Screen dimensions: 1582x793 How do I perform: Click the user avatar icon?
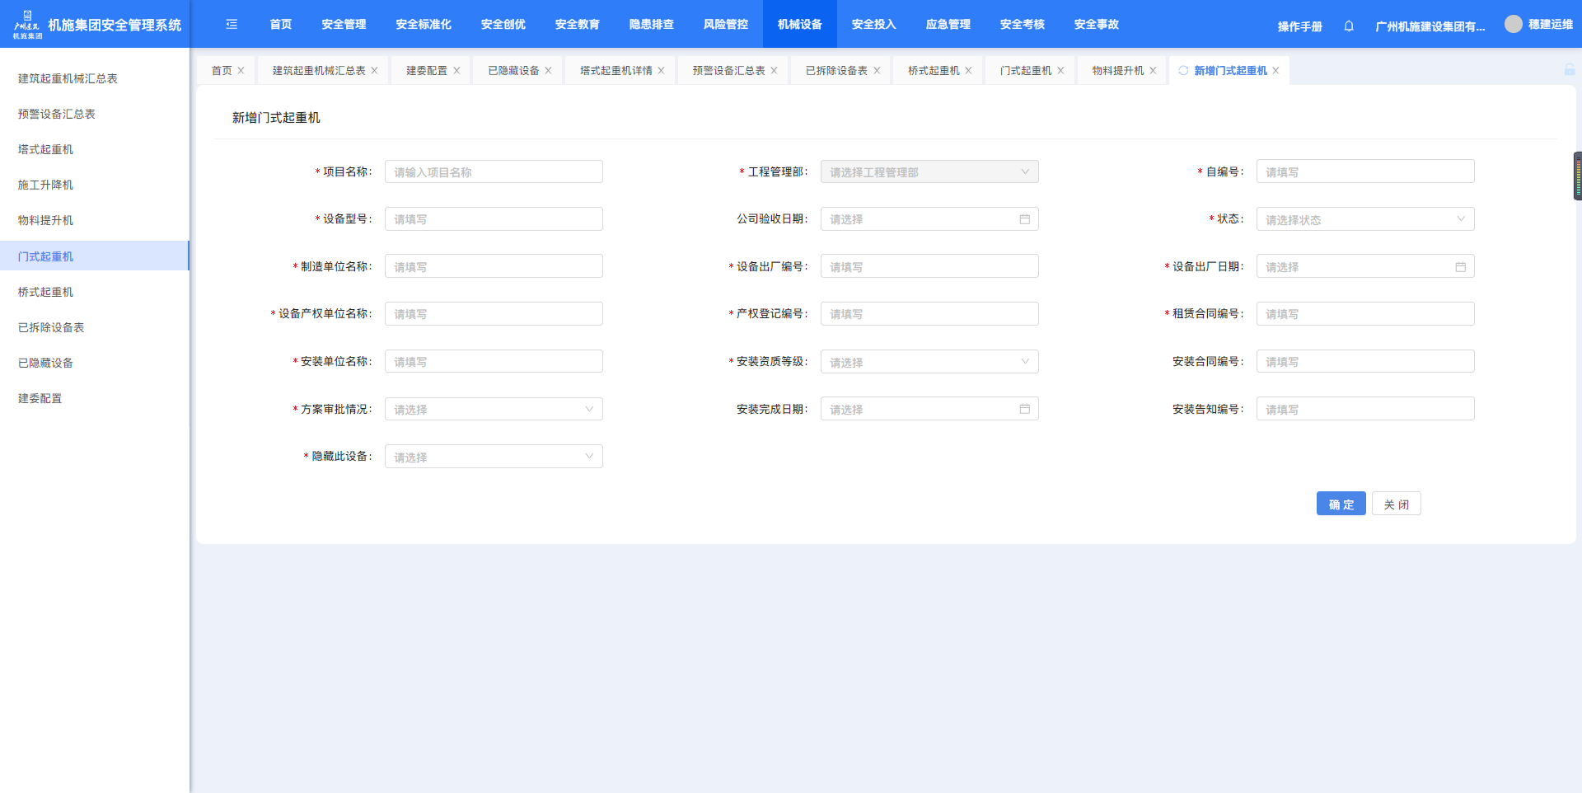(x=1513, y=25)
